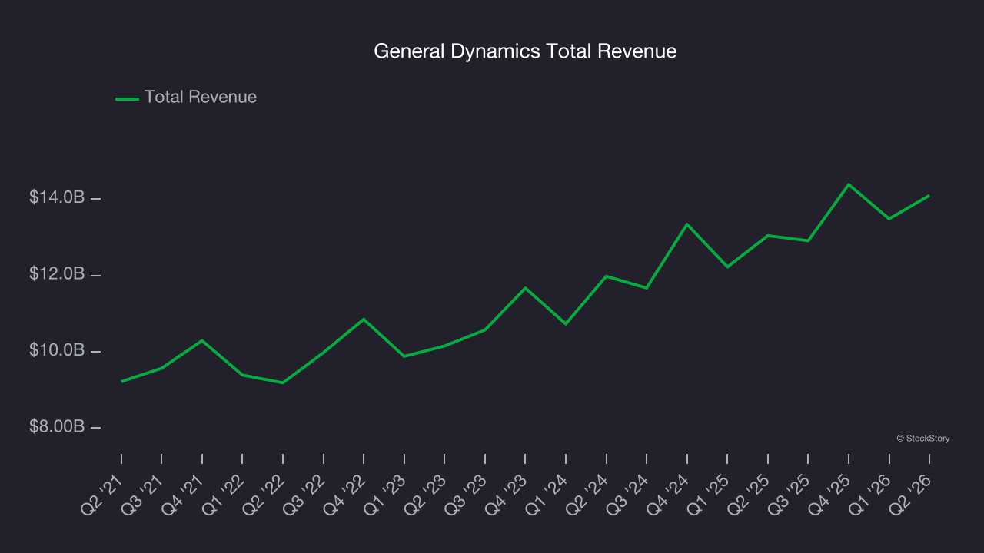984x553 pixels.
Task: Click the 'Total Revenue' legend label
Action: (x=201, y=98)
